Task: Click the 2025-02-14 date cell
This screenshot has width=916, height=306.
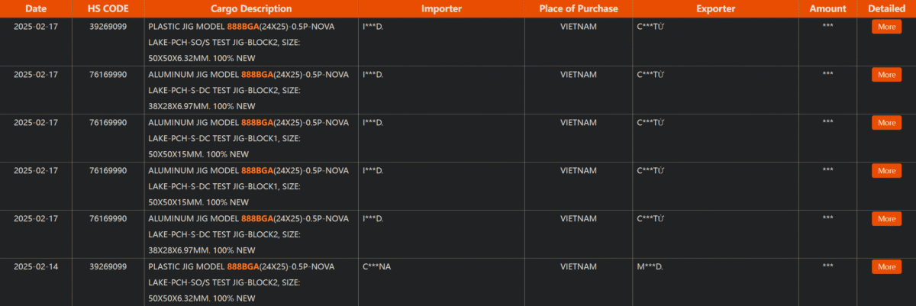Action: click(36, 267)
